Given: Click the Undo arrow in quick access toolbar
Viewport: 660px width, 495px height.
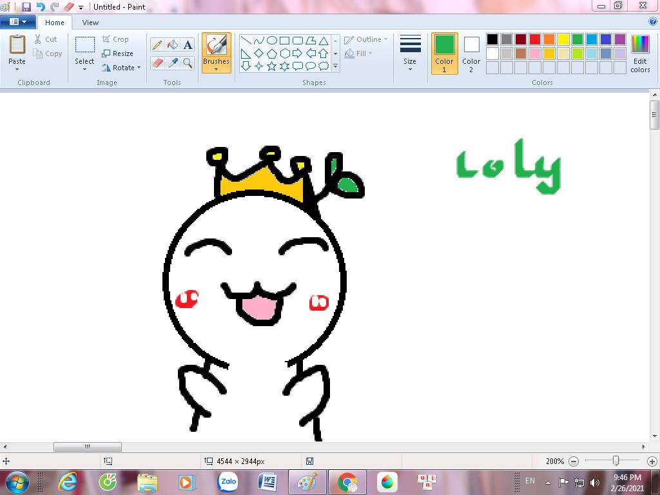Looking at the screenshot, I should pos(41,6).
